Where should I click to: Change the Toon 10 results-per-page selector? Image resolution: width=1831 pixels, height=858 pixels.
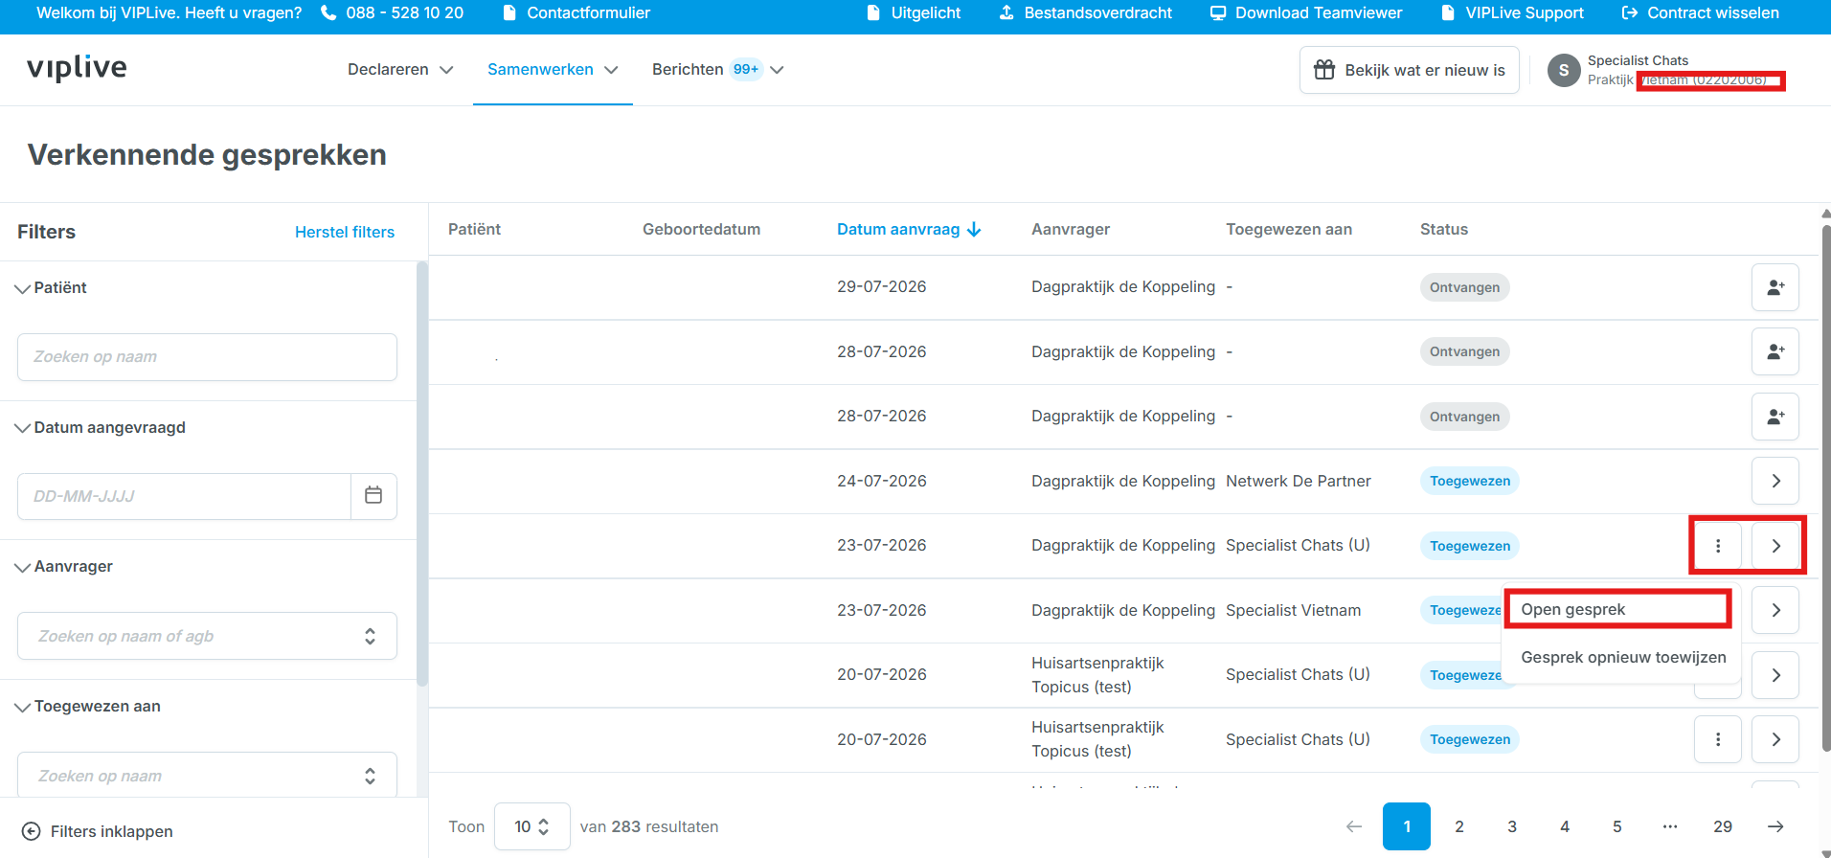[x=531, y=826]
